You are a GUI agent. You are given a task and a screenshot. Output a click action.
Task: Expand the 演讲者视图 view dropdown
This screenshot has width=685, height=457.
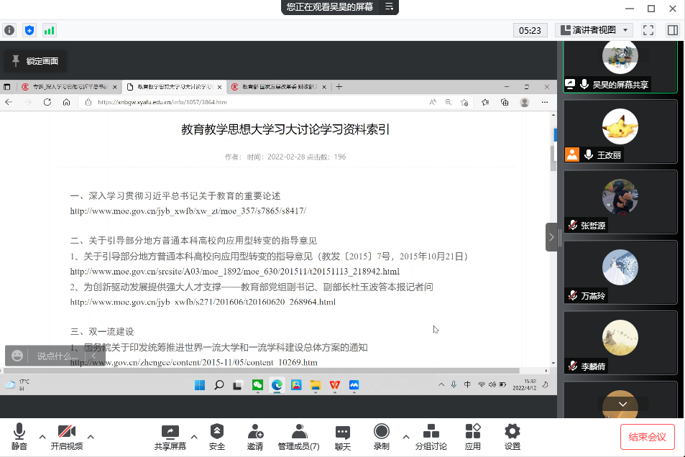[593, 30]
